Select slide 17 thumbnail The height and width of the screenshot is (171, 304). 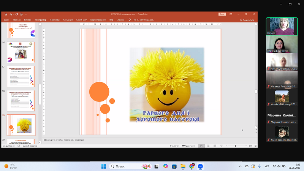[21, 76]
